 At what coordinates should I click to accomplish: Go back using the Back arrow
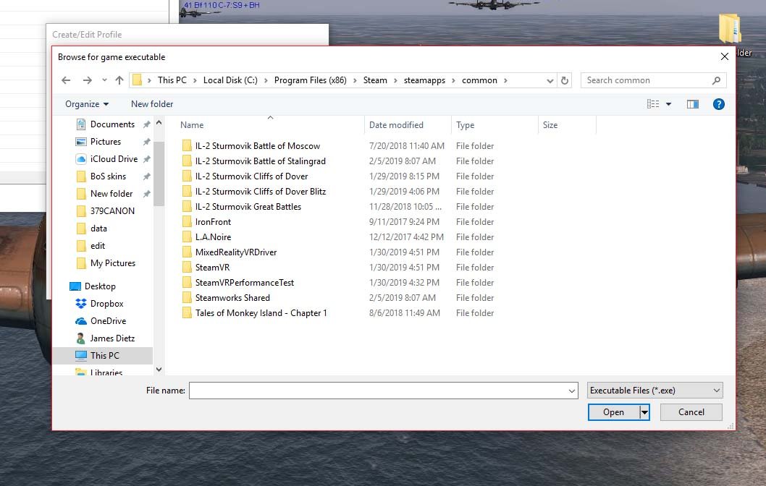click(x=66, y=80)
